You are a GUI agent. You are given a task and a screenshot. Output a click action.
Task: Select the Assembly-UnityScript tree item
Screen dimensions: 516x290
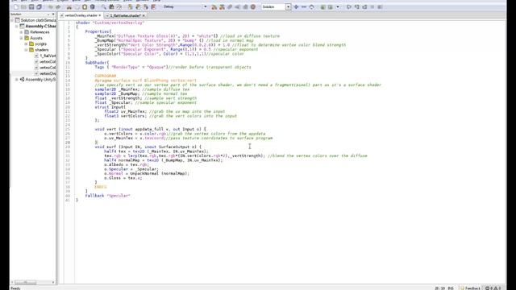pyautogui.click(x=40, y=79)
